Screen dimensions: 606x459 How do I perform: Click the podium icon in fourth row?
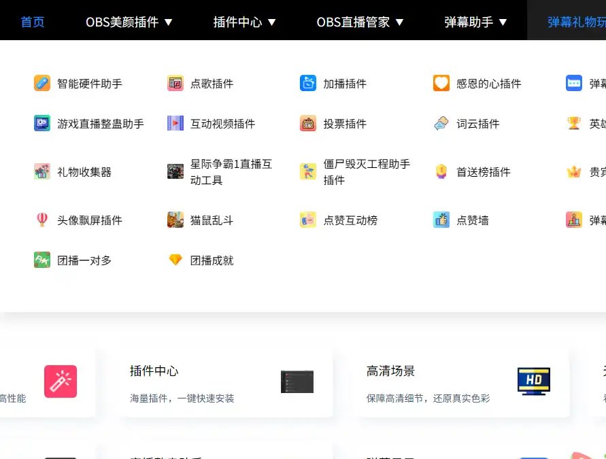[x=574, y=220]
